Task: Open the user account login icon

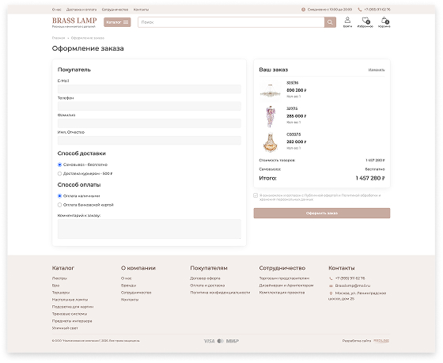Action: point(347,21)
